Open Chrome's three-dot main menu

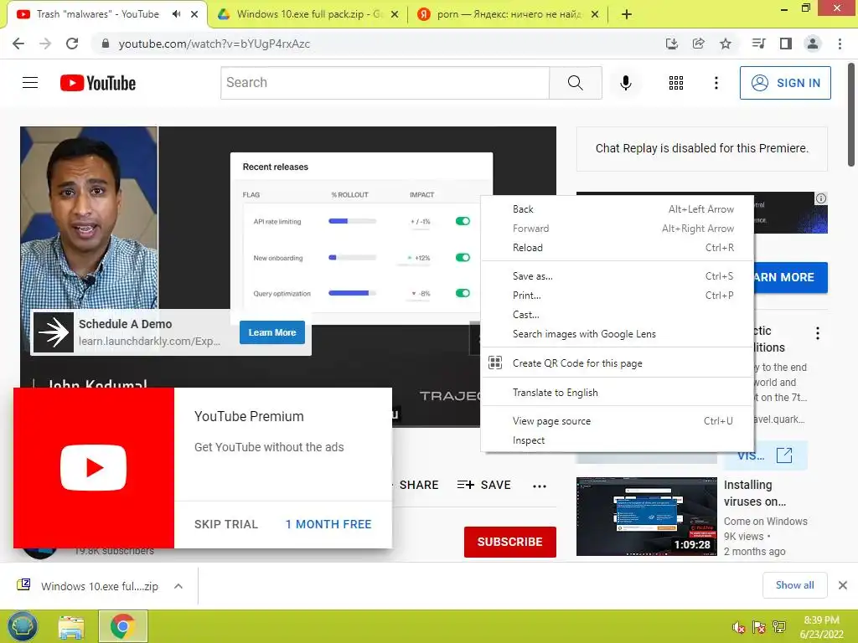click(x=840, y=44)
